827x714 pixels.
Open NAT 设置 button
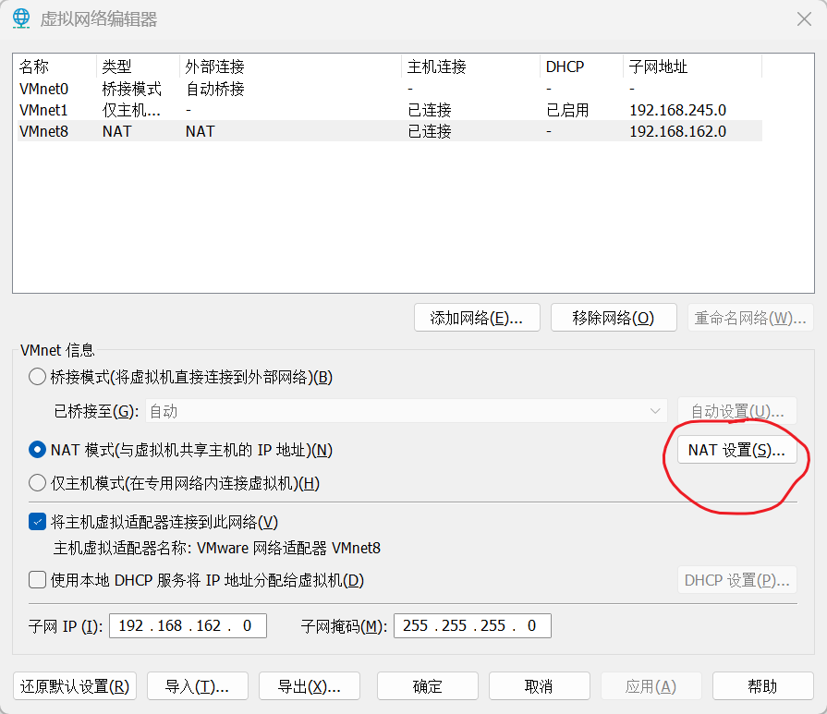(736, 450)
